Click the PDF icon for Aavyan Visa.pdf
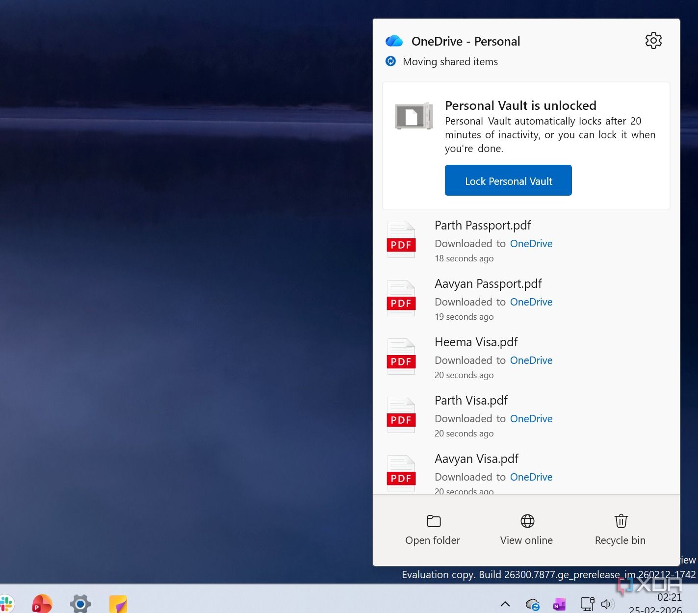 click(x=401, y=473)
